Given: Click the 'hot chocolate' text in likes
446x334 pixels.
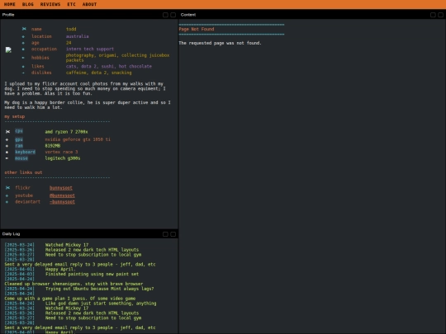Looking at the screenshot, I should click(135, 66).
